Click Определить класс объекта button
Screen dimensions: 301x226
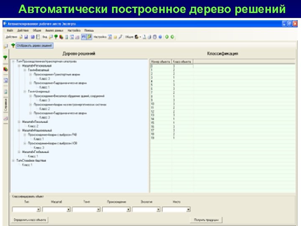30,220
